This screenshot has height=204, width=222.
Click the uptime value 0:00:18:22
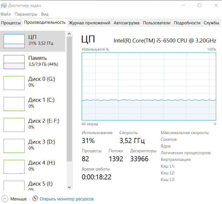(97, 177)
